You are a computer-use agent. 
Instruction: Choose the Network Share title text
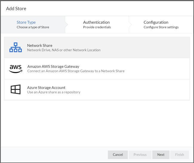(40, 45)
